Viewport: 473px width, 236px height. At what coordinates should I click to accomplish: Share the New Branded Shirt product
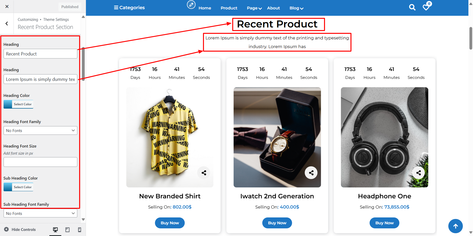pos(204,173)
